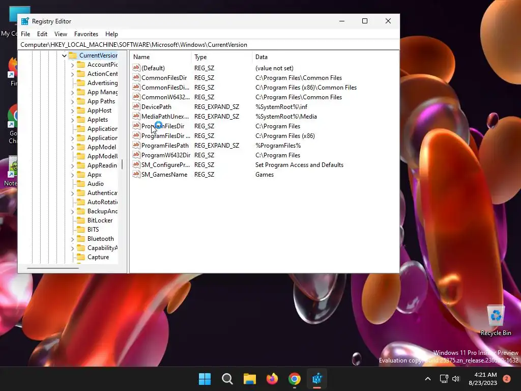Select the Authentica key

point(102,193)
